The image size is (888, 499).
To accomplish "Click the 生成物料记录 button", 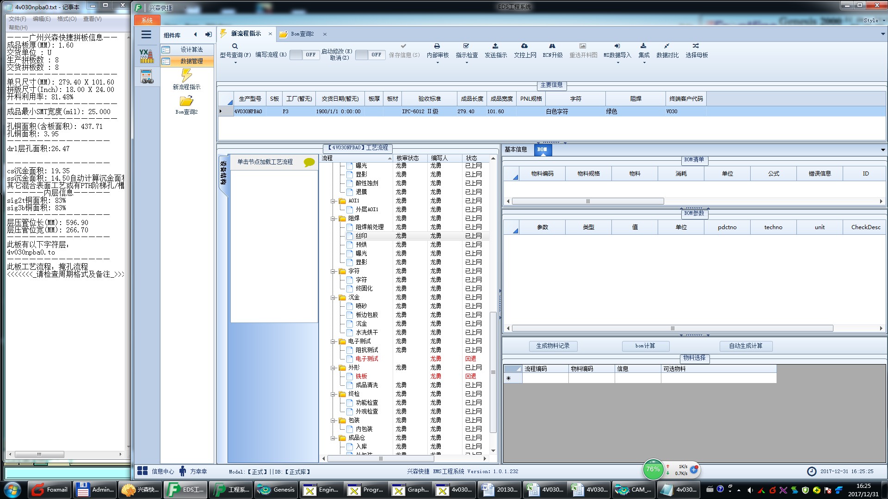I will pos(553,346).
